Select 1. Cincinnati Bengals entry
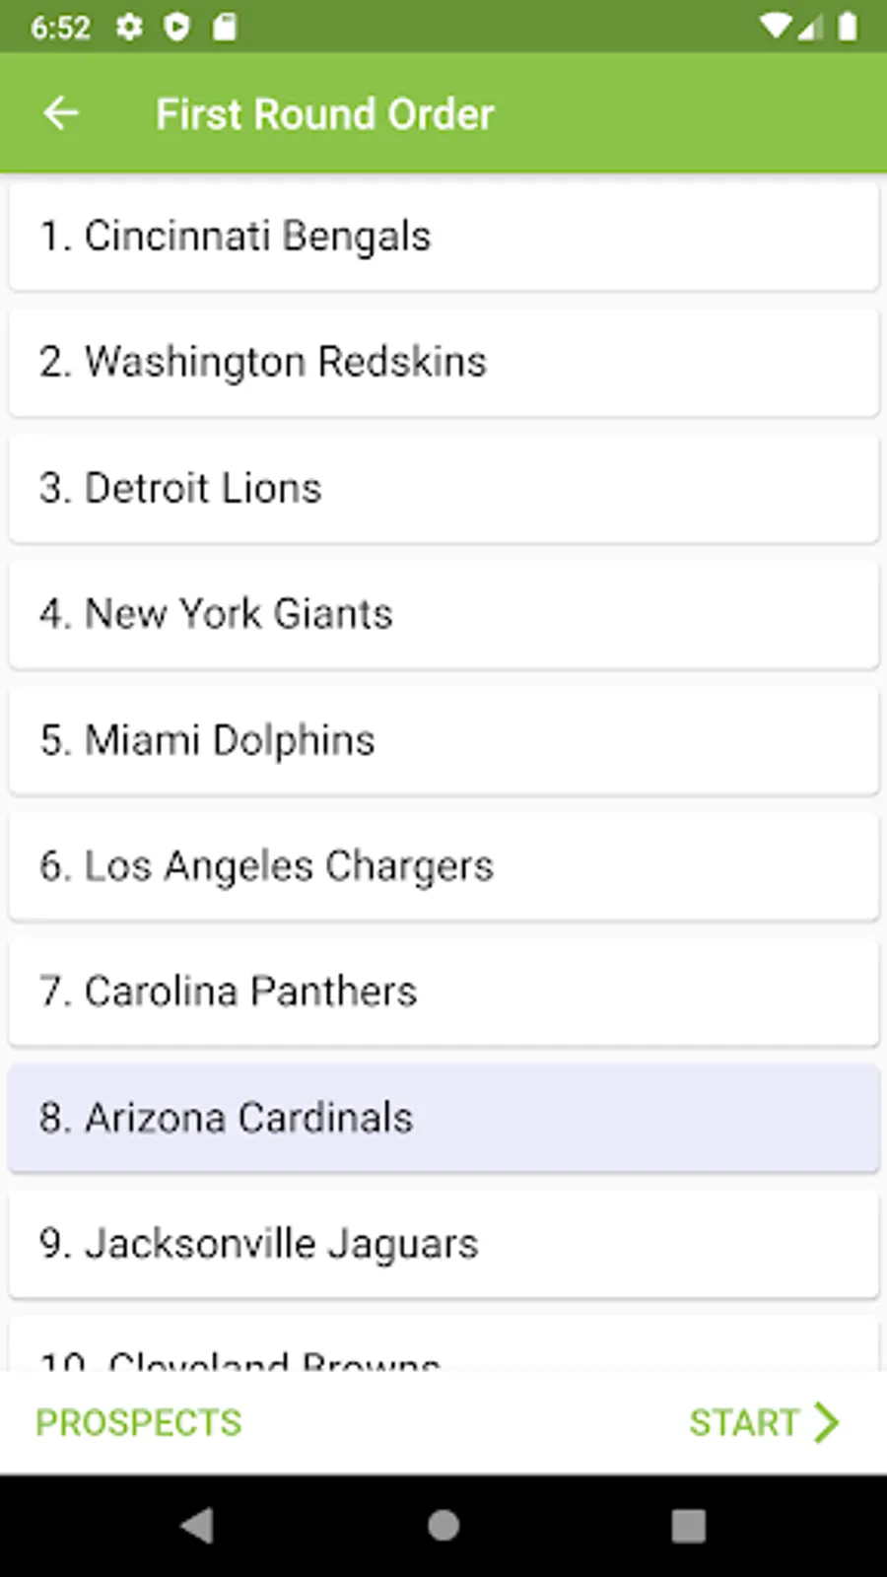The image size is (887, 1577). coord(443,237)
